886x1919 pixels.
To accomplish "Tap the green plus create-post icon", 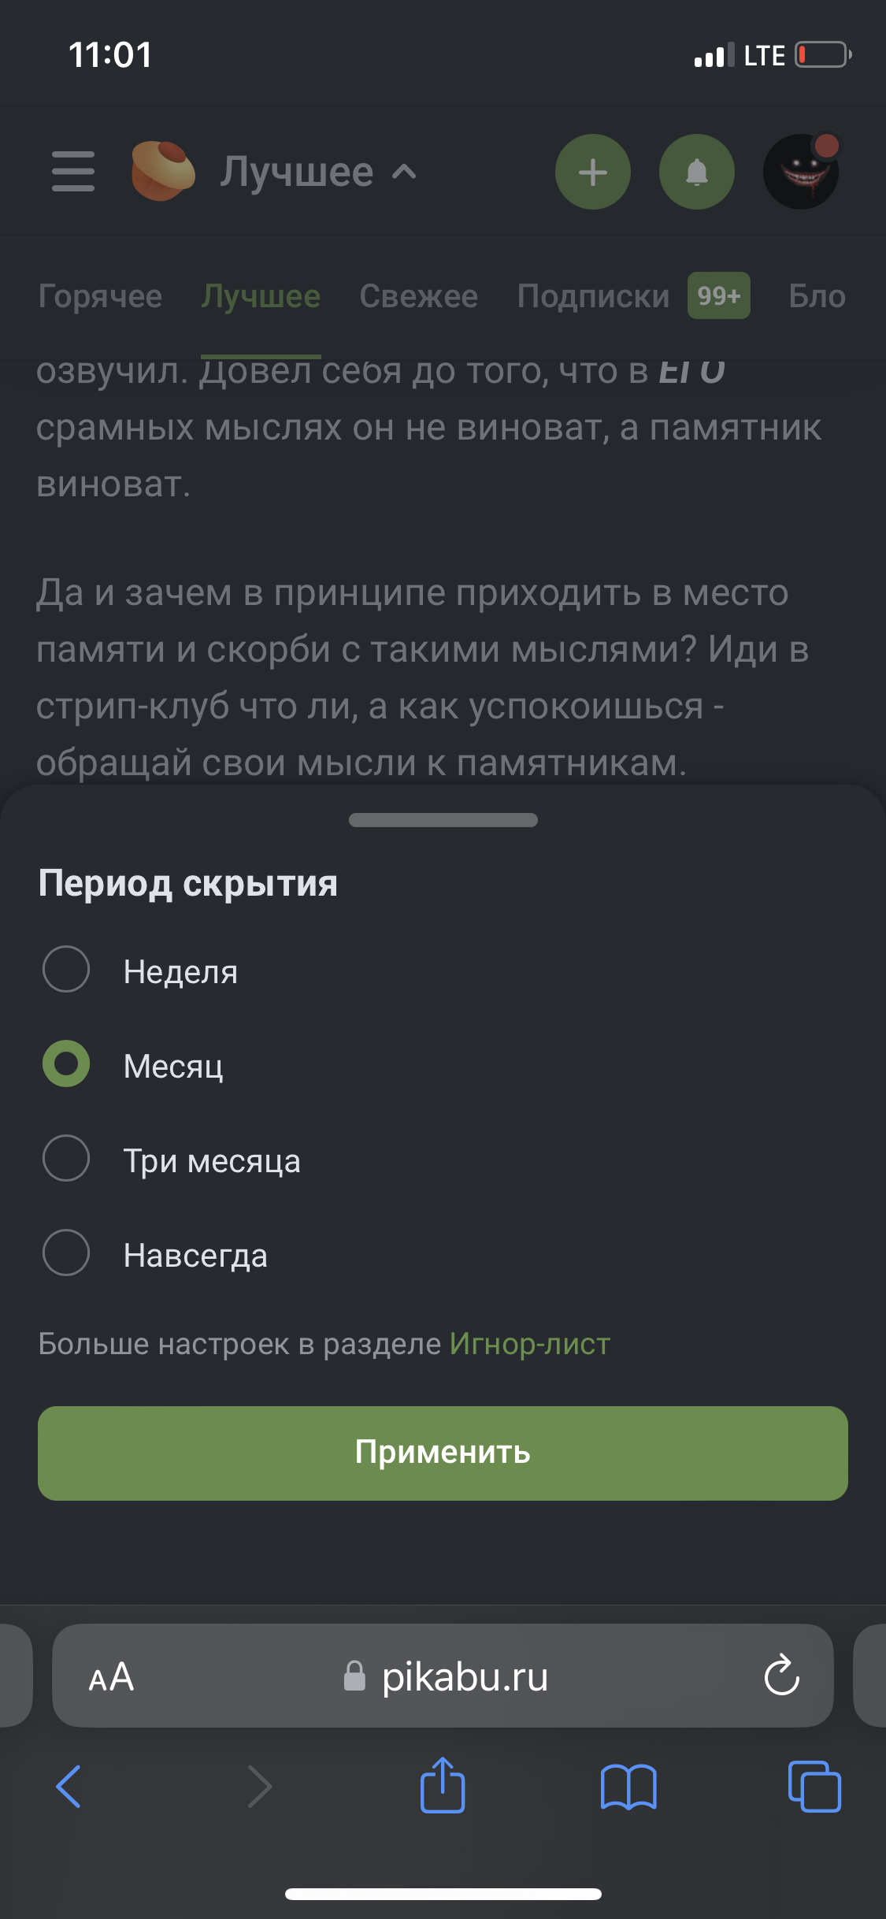I will point(592,172).
